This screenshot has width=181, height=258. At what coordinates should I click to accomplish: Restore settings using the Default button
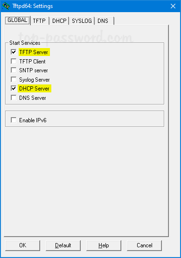[x=63, y=245]
